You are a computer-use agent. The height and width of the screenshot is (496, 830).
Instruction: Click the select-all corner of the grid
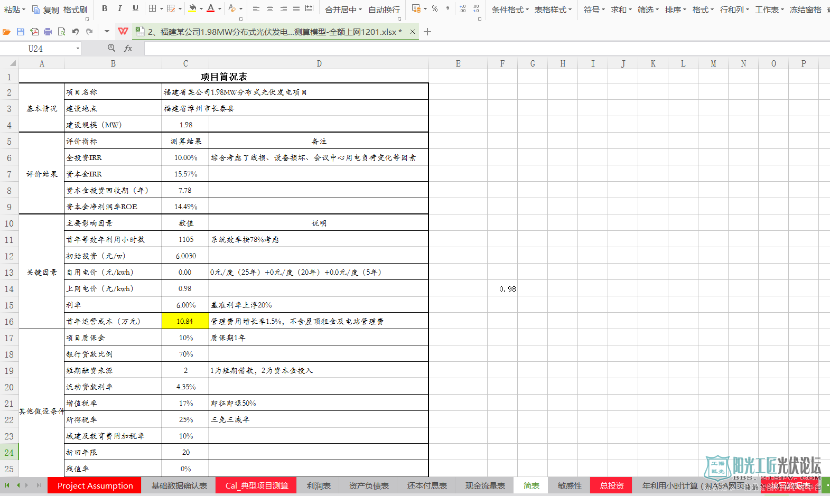pos(10,63)
